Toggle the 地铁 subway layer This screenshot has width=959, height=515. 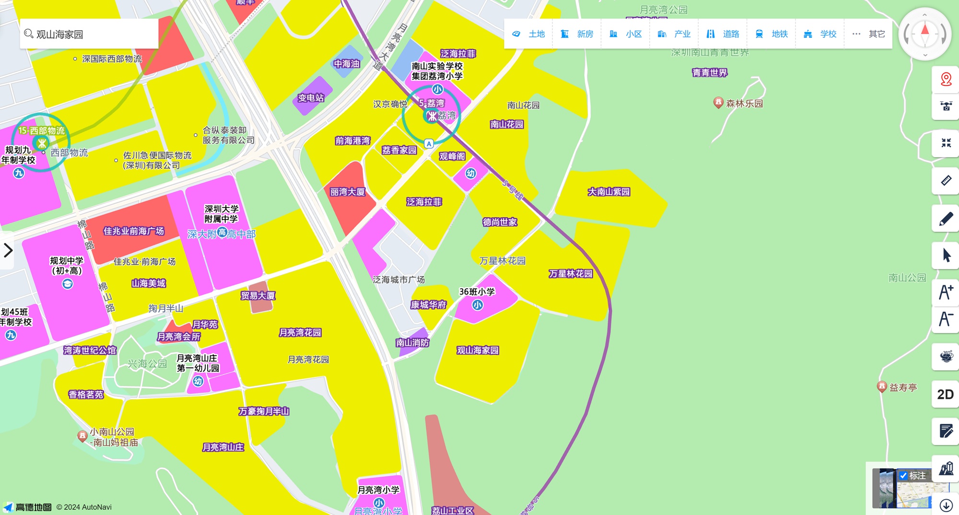tap(772, 34)
